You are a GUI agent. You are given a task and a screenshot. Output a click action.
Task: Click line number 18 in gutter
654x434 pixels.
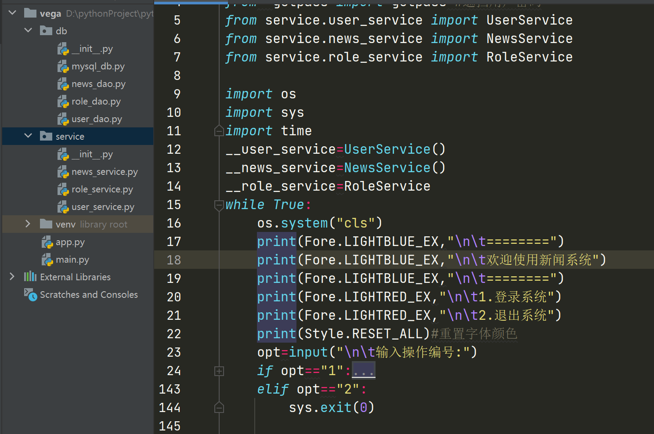174,260
